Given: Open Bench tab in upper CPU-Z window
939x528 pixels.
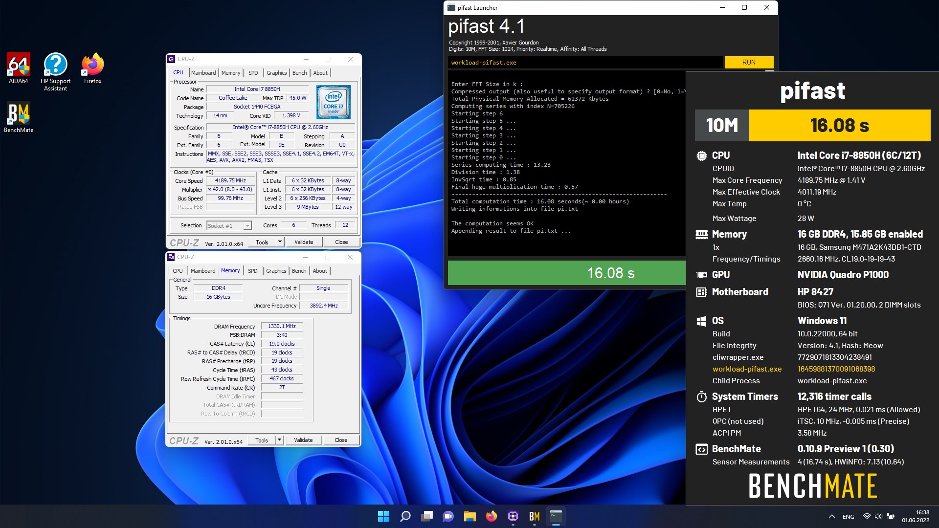Looking at the screenshot, I should click(x=300, y=73).
